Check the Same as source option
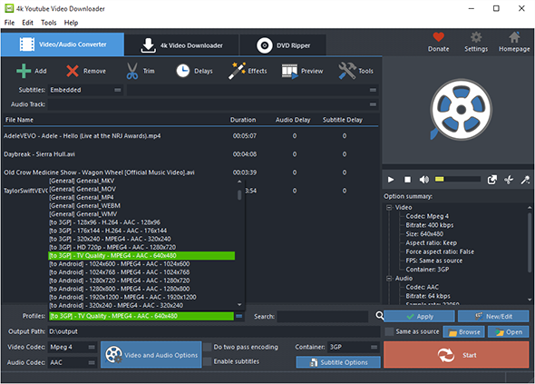 point(389,331)
